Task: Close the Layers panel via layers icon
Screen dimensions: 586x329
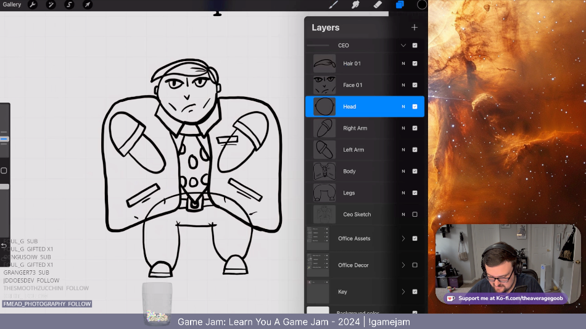Action: pos(400,5)
